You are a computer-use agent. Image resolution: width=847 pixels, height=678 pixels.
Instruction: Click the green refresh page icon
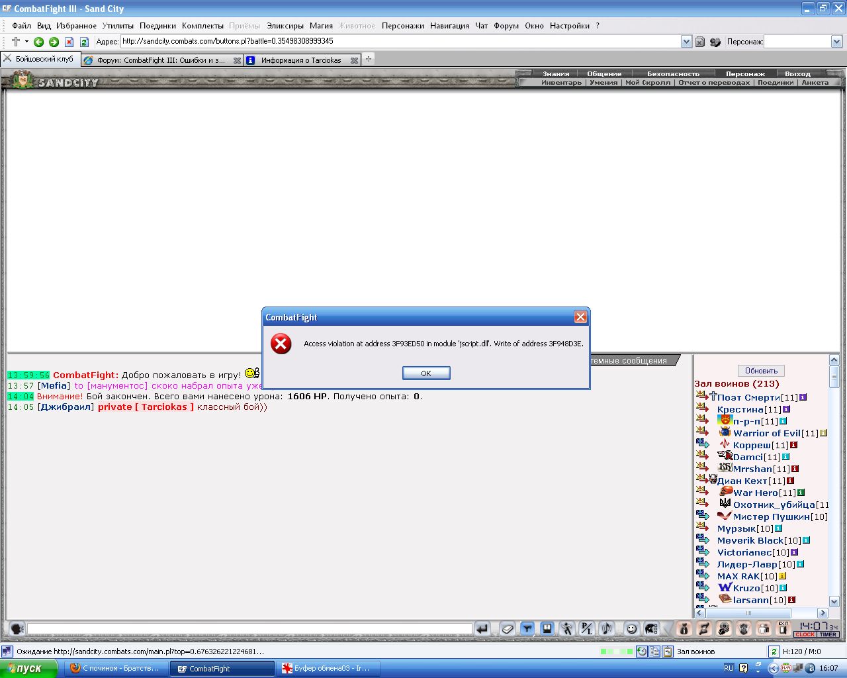tap(84, 42)
